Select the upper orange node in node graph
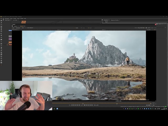 24,21
